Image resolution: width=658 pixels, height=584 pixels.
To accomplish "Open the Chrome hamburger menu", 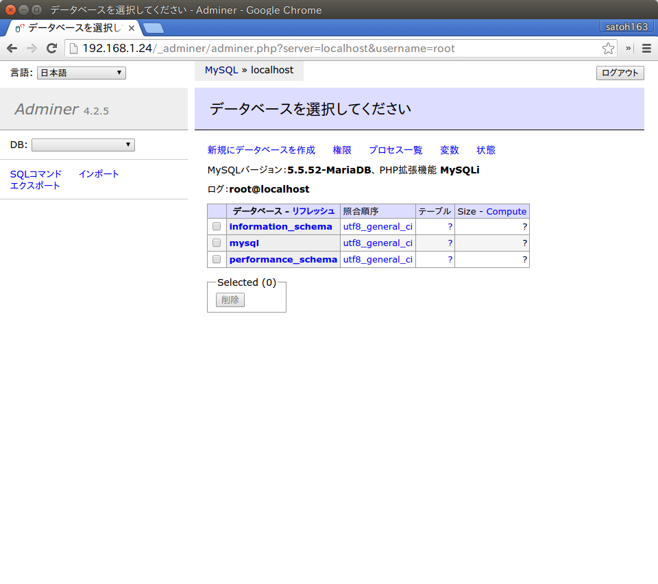I will [646, 49].
